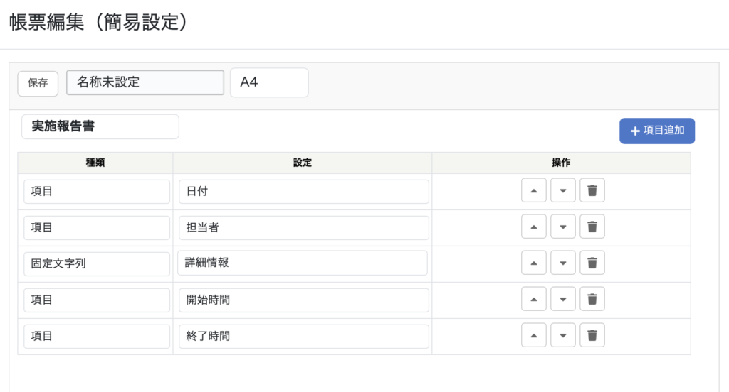The height and width of the screenshot is (392, 729).
Task: Move the 終了時間 row up
Action: 534,335
